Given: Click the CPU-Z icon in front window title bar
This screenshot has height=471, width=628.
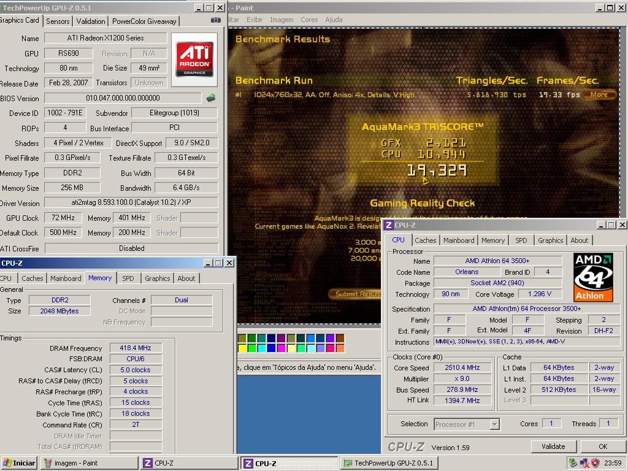Looking at the screenshot, I should (388, 225).
